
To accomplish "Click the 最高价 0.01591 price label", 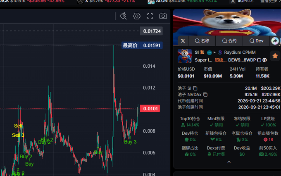I will [142, 45].
